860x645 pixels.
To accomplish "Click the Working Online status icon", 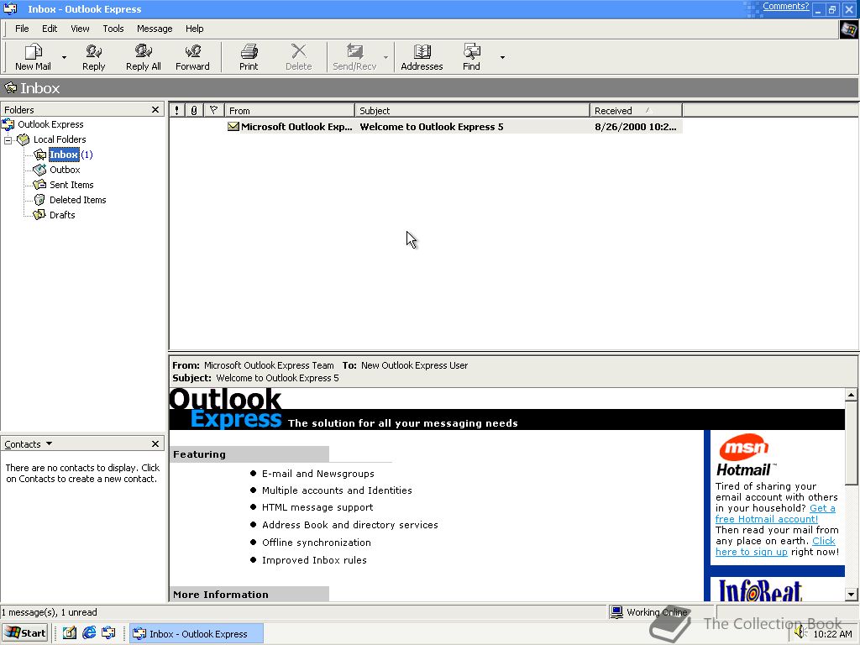I will (x=617, y=611).
